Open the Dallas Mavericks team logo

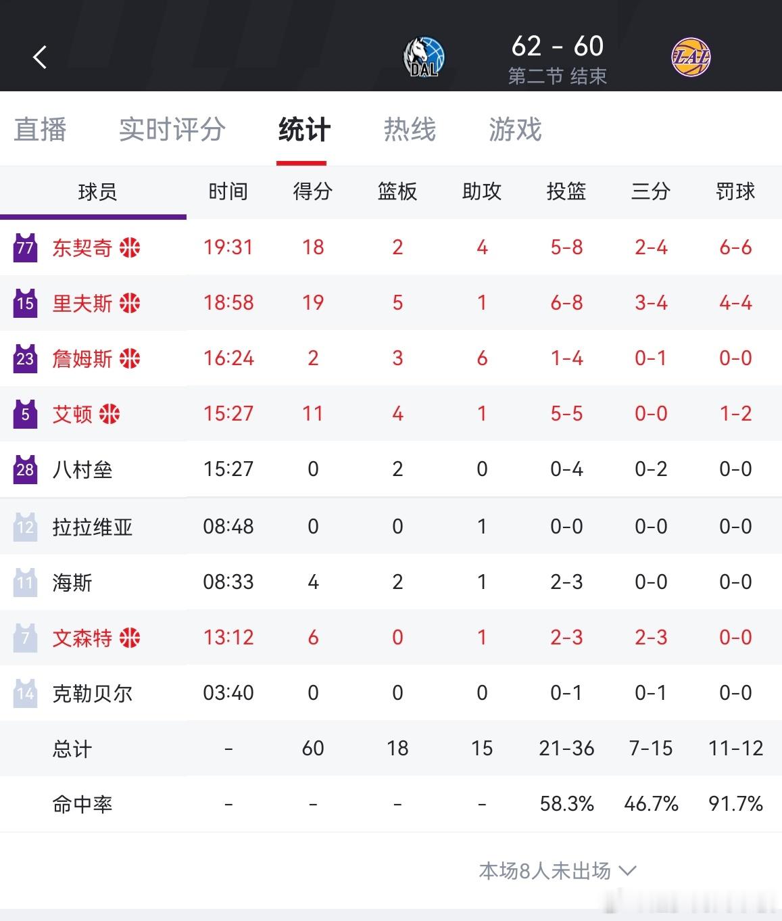pos(424,57)
